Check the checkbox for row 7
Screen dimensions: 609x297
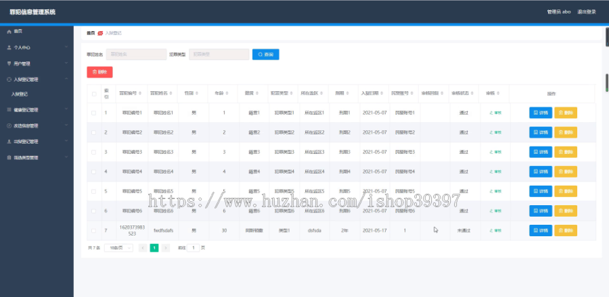[93, 230]
